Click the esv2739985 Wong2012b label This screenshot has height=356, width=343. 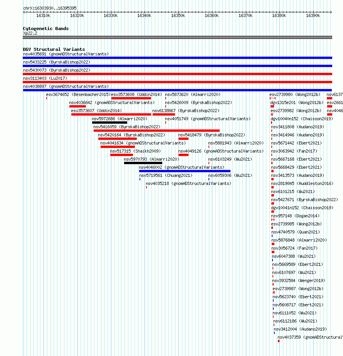[x=296, y=224]
